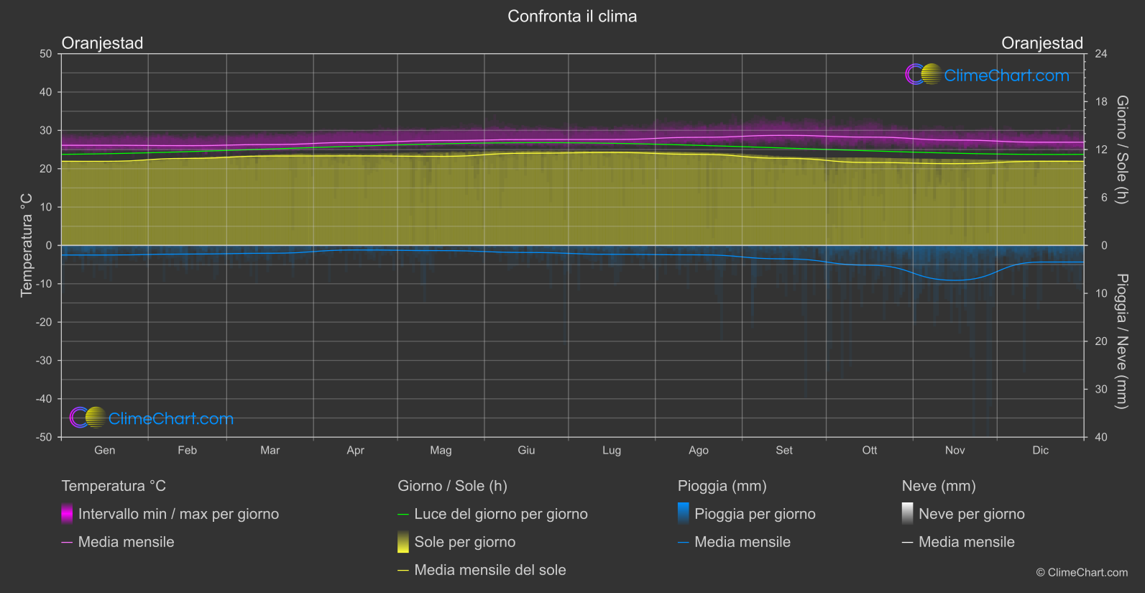The image size is (1145, 593).
Task: Click the green daylight line legend marker
Action: click(x=403, y=515)
